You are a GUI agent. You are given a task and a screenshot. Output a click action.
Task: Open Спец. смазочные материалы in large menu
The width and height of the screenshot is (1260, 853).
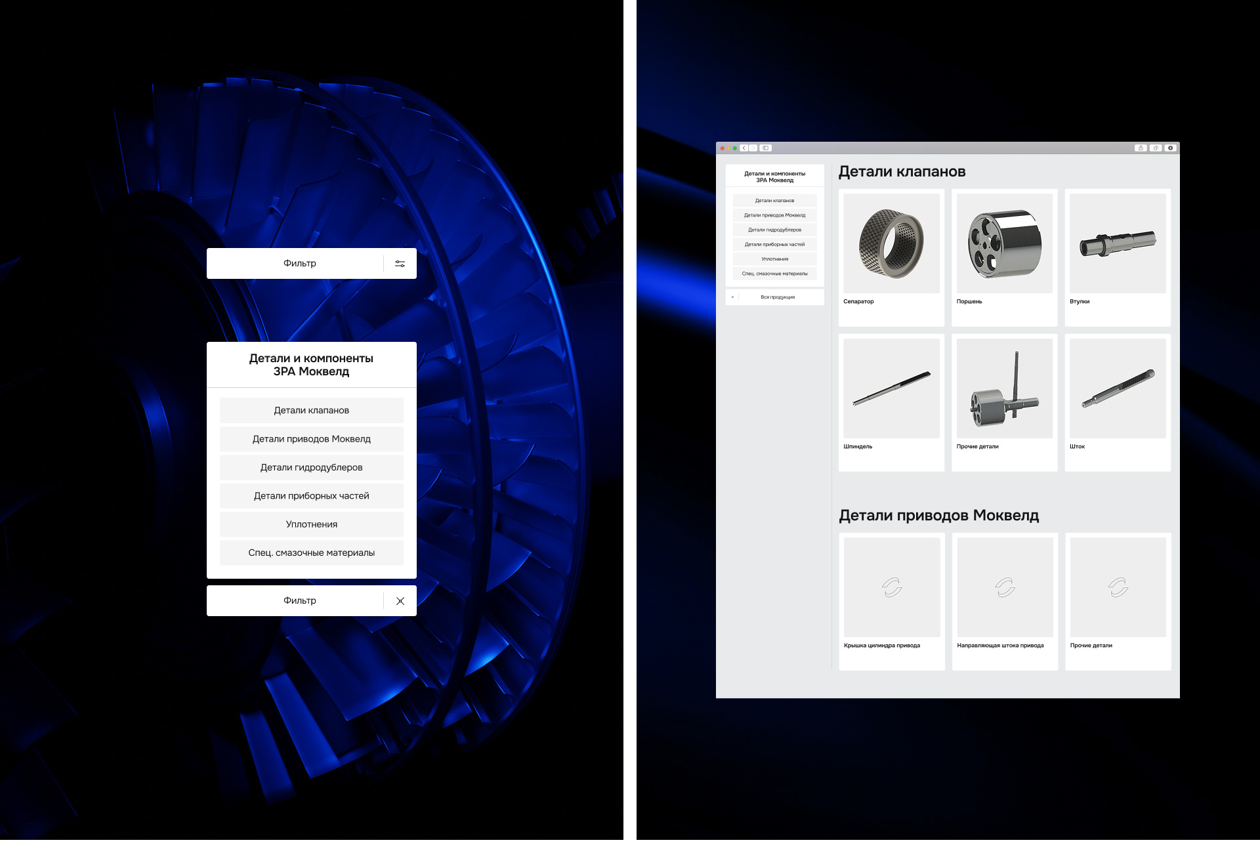(311, 553)
